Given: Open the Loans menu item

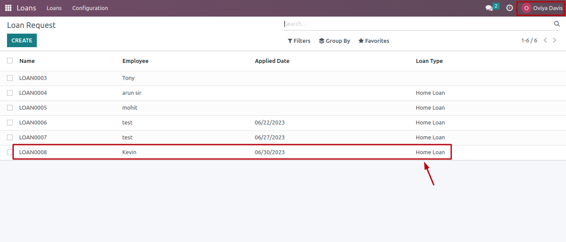Looking at the screenshot, I should [54, 8].
